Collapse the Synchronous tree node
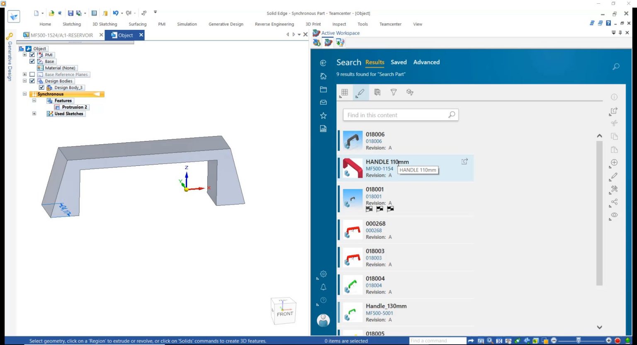Viewport: 637px width, 345px height. [x=24, y=94]
